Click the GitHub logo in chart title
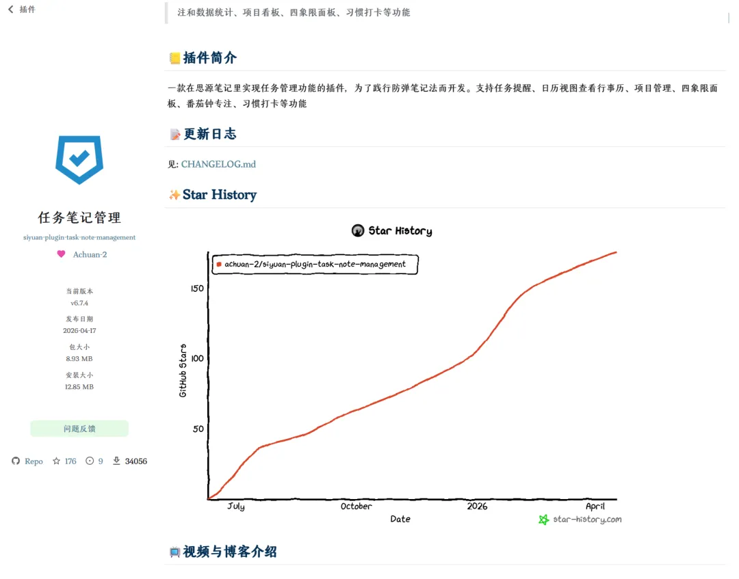Viewport: 739px width, 579px height. [358, 230]
